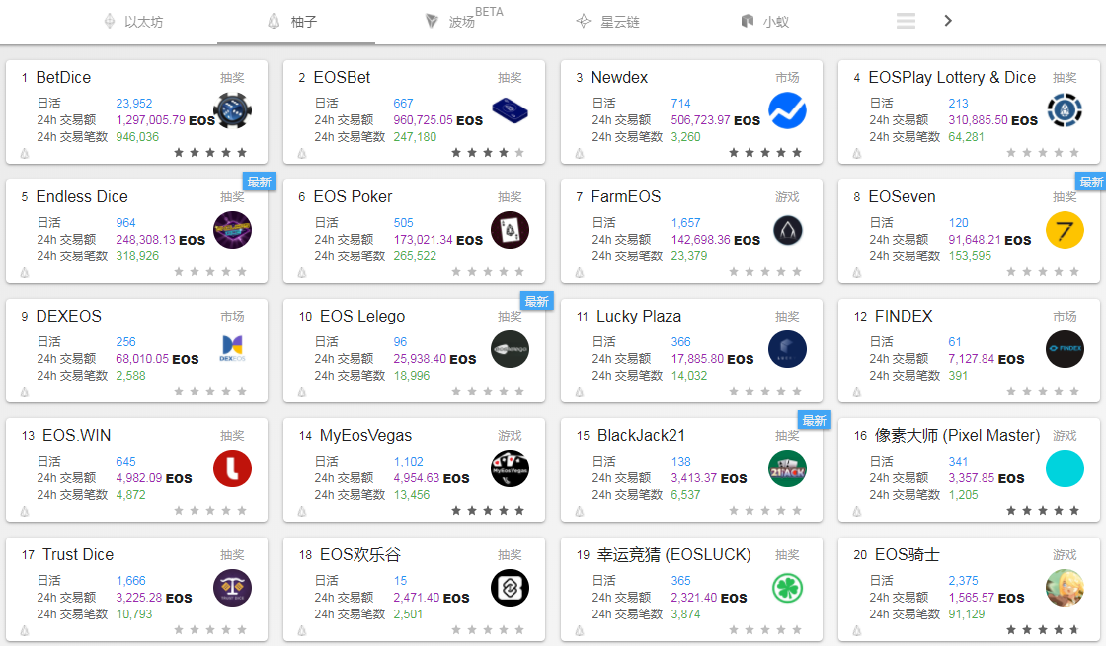The width and height of the screenshot is (1106, 646).
Task: Open the Trust Dice title link
Action: (x=78, y=554)
